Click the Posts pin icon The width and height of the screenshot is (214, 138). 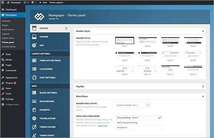(3, 54)
